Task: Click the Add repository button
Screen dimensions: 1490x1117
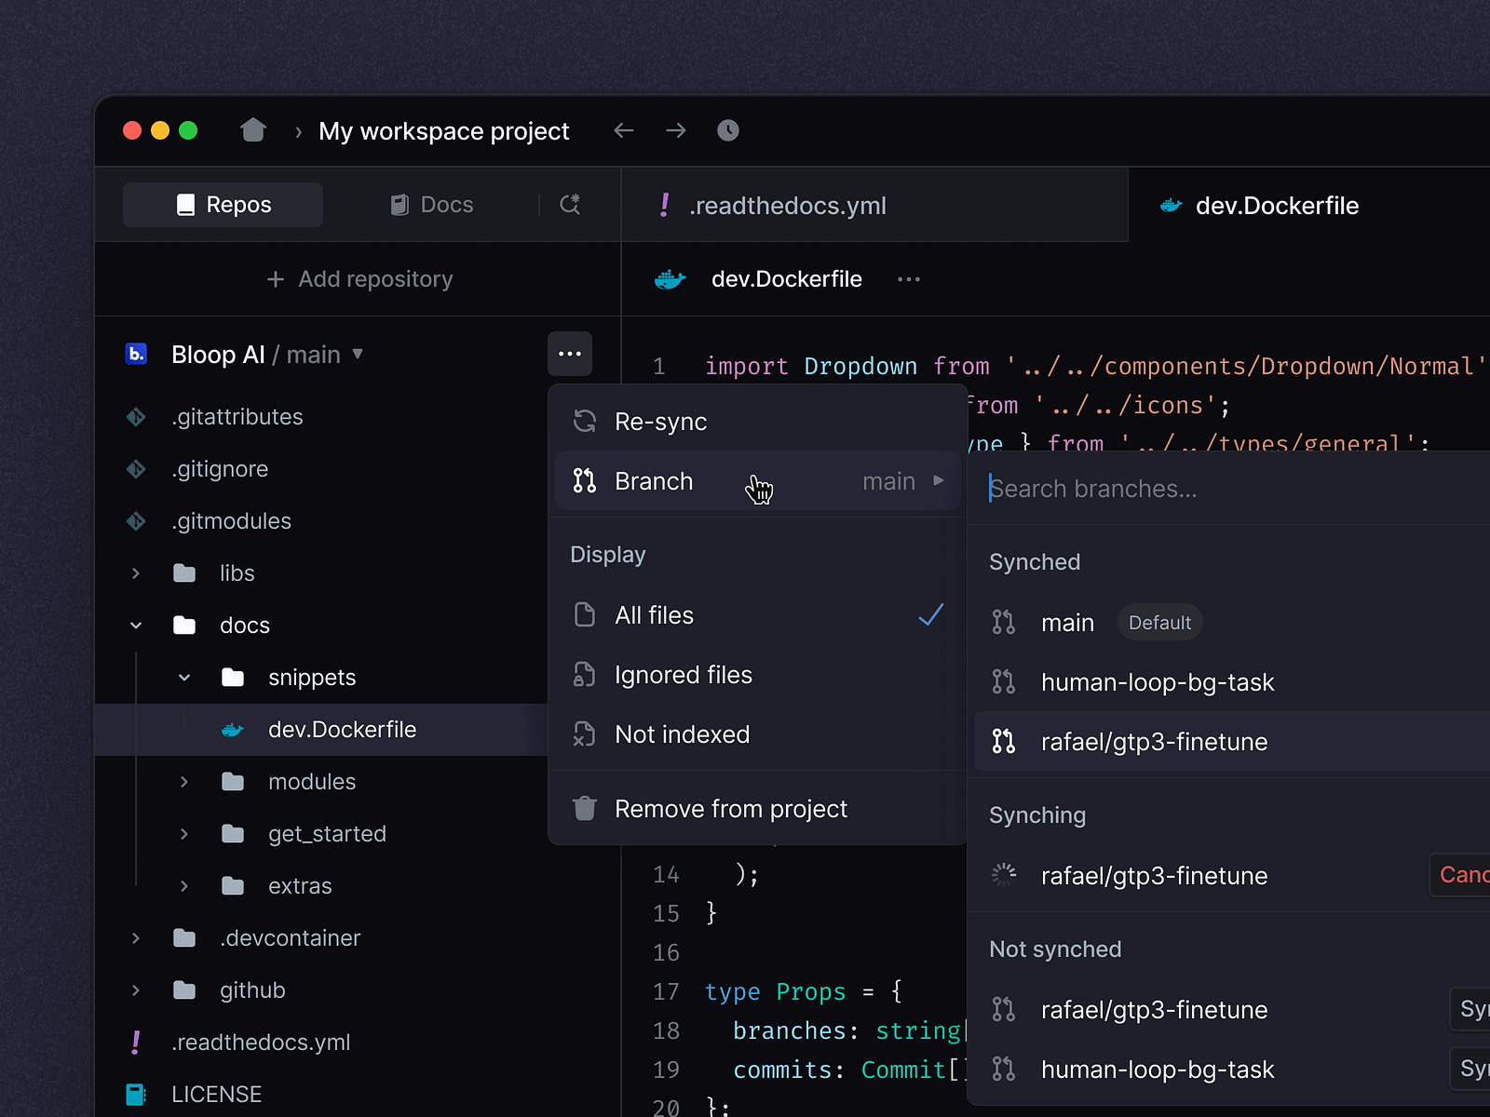Action: [x=359, y=278]
